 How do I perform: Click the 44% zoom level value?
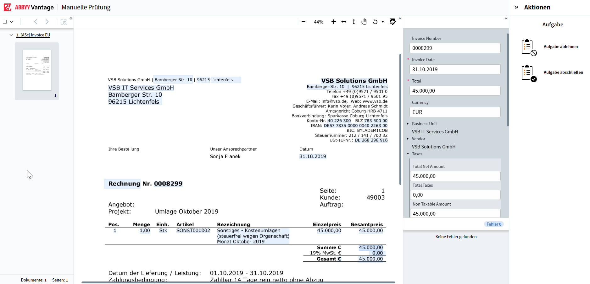[x=319, y=22]
